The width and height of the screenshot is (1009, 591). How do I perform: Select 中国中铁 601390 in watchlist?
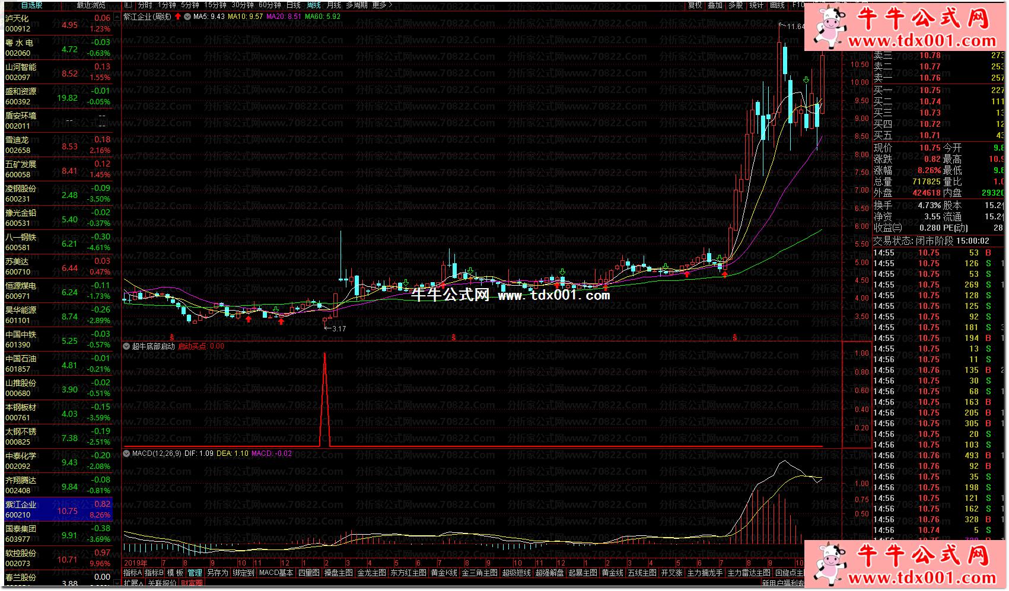coord(58,340)
